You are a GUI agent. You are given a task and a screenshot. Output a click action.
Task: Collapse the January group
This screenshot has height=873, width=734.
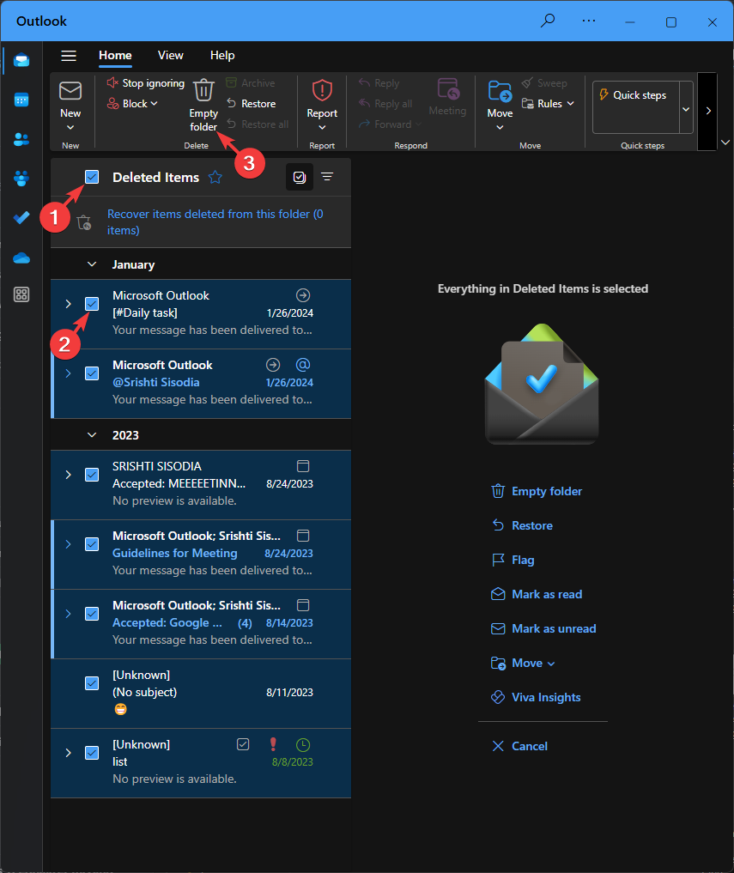click(92, 264)
